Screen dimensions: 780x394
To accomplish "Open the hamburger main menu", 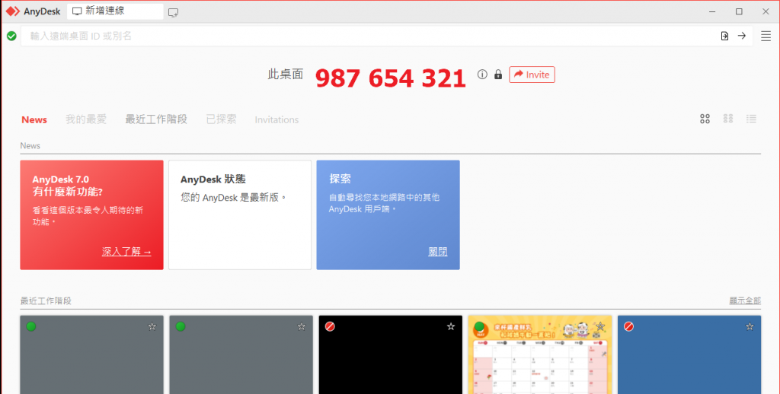I will 766,36.
